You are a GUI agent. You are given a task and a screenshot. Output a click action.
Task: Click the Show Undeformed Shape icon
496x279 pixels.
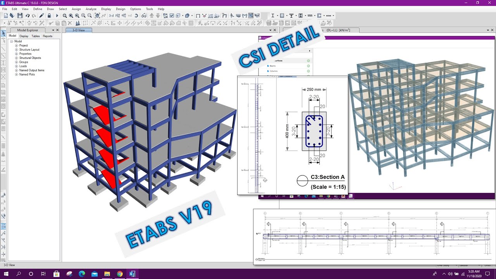tap(198, 15)
